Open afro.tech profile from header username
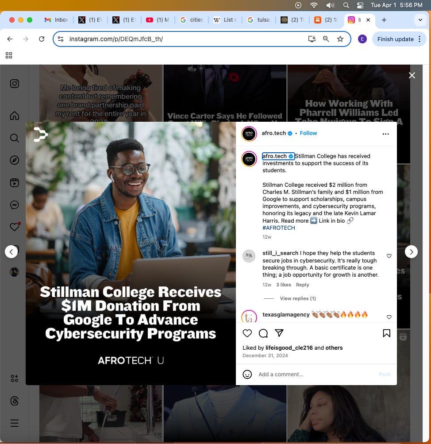Viewport: 431px width, 444px height. coord(273,133)
